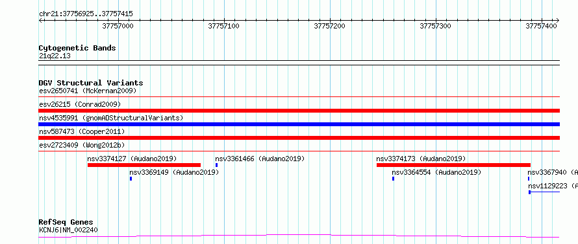The image size is (578, 244).
Task: Click the 37757400 ruler position label
Action: tap(541, 26)
